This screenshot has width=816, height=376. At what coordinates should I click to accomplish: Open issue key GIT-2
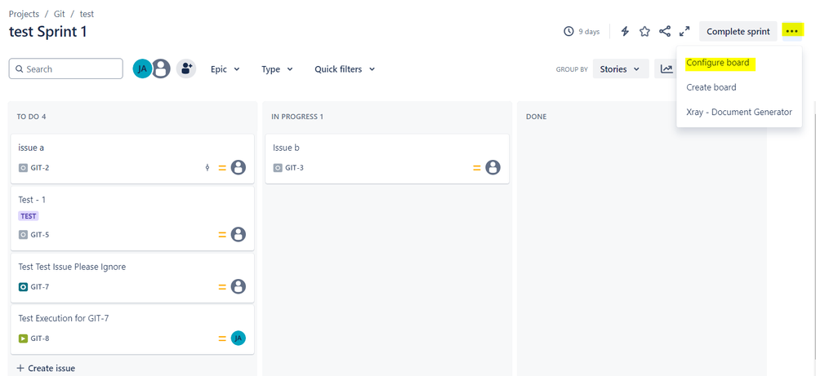click(39, 168)
